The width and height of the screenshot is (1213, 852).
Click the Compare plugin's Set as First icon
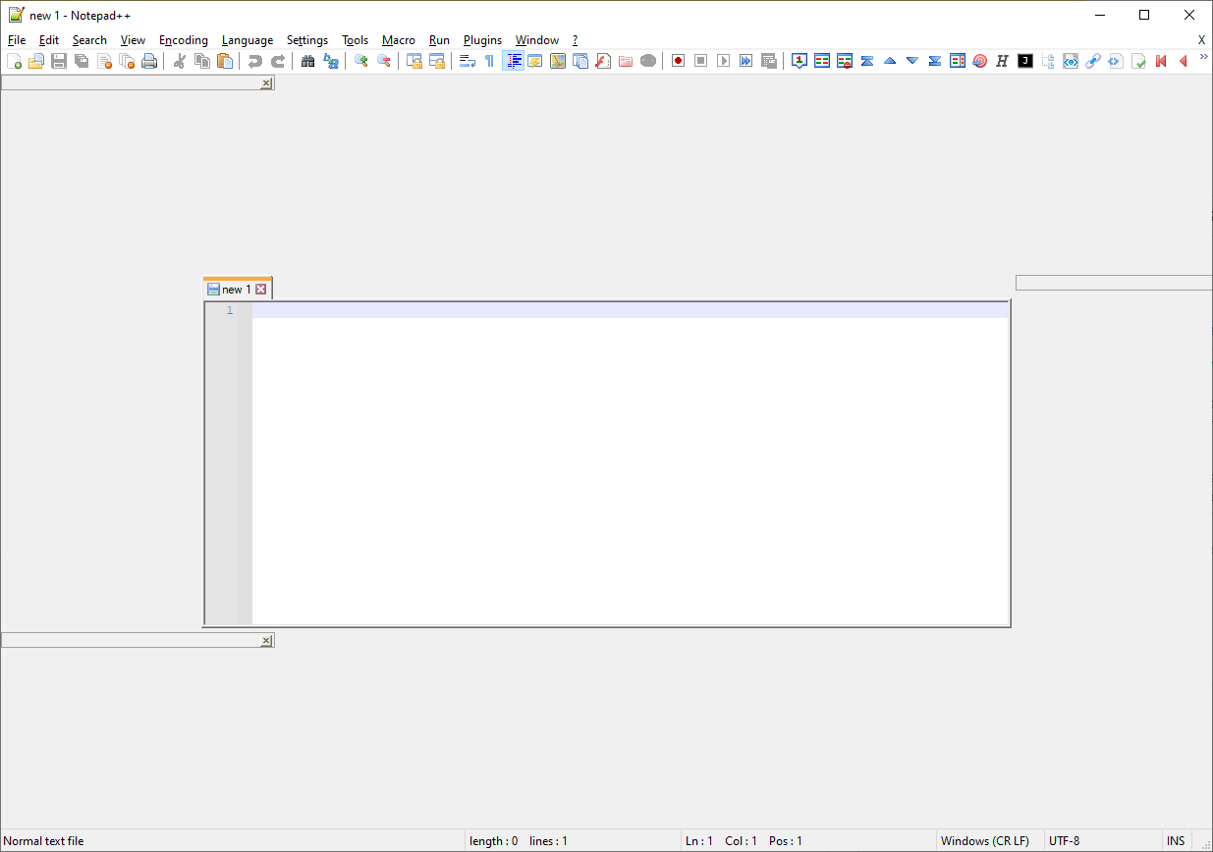click(x=799, y=61)
